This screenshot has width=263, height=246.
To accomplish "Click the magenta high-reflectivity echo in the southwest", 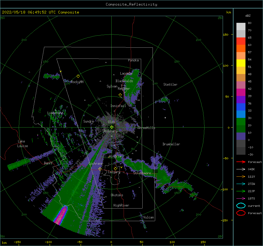I will [x=61, y=215].
